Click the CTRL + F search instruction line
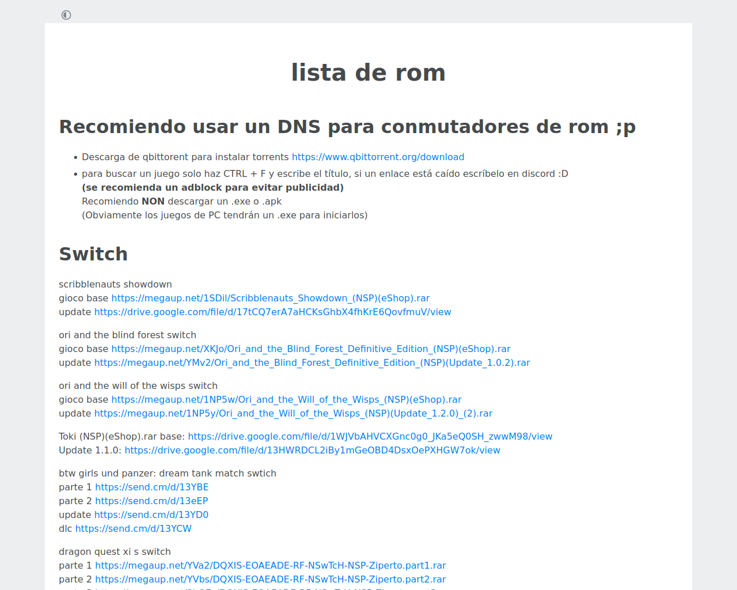 325,174
